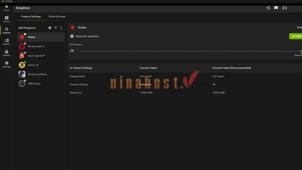
Task: Click current Resolution value 1920x1080
Action: [x=146, y=92]
